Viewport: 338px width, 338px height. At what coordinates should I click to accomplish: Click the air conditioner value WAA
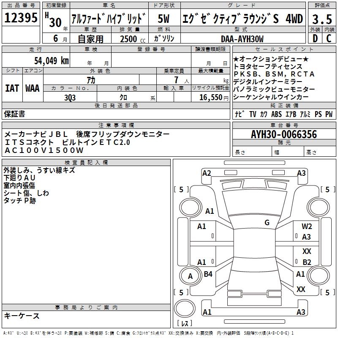coord(33,88)
